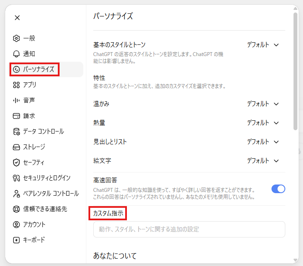This screenshot has height=266, width=303.
Task: Open the ストレージ settings section
Action: 46,147
